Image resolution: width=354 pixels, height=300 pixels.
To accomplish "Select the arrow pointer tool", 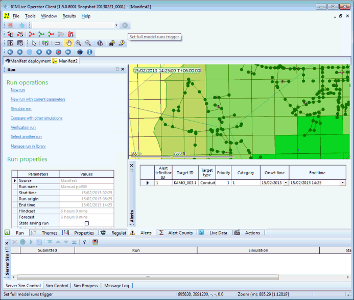I will [34, 43].
